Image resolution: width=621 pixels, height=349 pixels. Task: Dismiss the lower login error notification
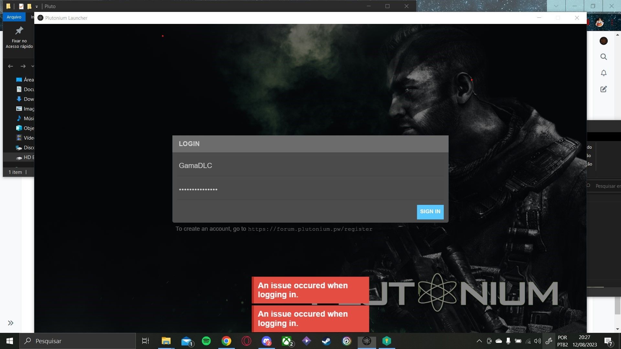[310, 319]
